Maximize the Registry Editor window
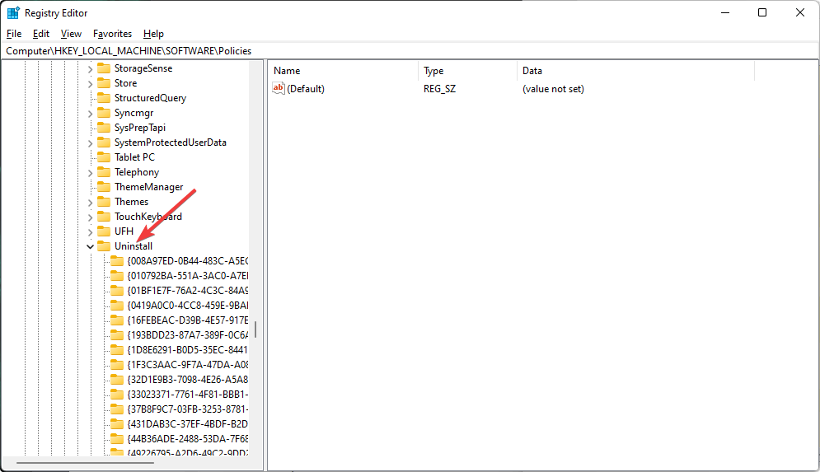 (x=762, y=12)
